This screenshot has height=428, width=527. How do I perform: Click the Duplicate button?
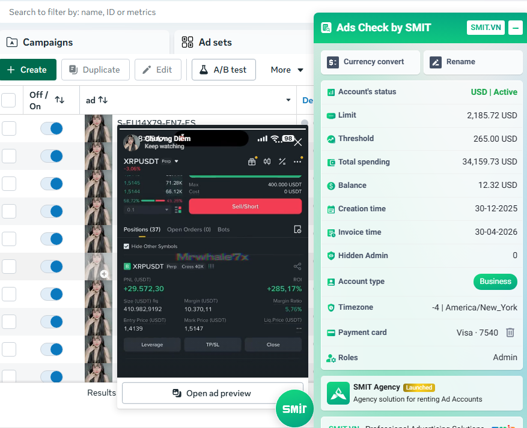click(x=96, y=70)
